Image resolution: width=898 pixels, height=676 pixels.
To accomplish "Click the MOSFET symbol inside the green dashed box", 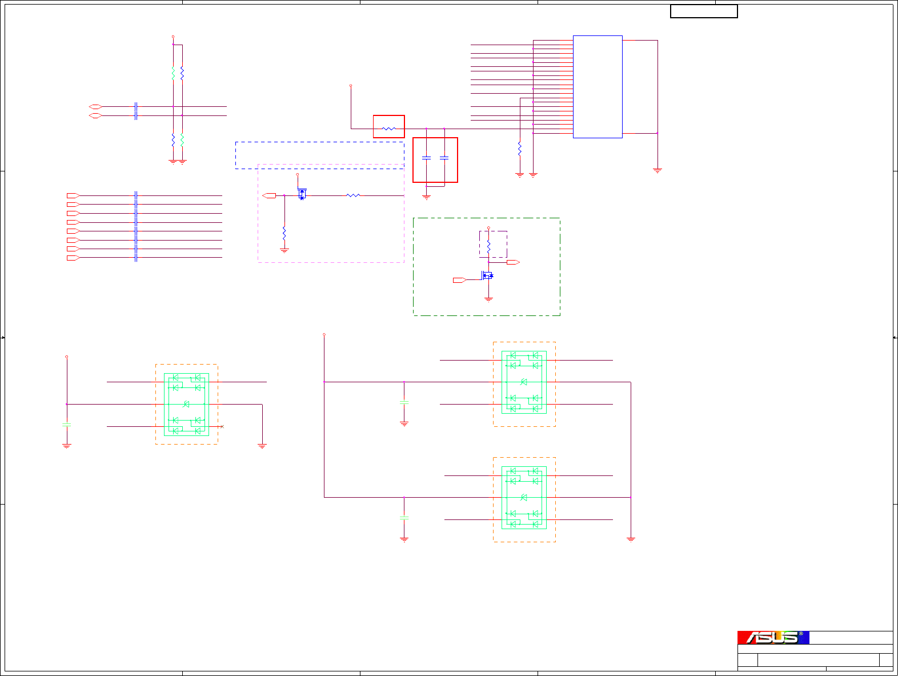I will [487, 276].
